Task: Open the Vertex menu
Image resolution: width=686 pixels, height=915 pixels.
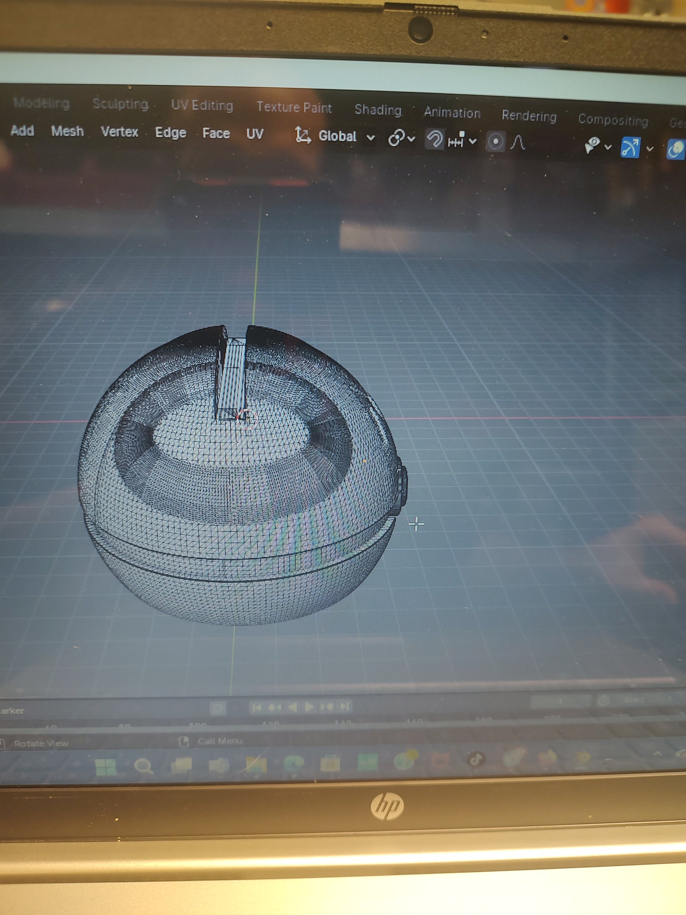Action: 120,132
